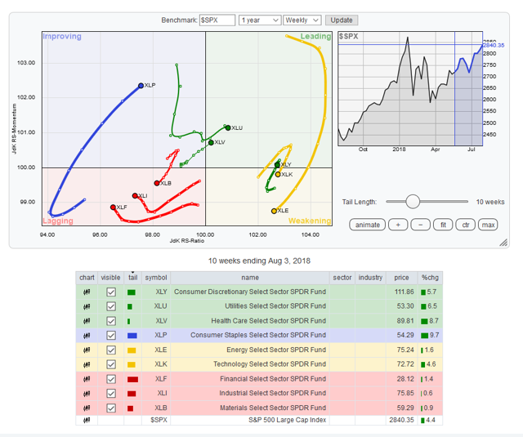
Task: Click the XLE point on RRG chart
Action: pos(274,211)
